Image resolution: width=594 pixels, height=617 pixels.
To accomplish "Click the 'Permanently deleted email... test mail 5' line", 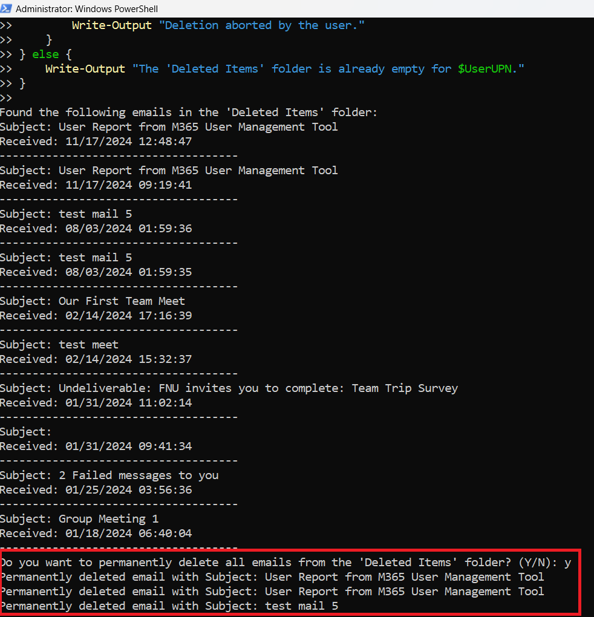I will point(169,606).
